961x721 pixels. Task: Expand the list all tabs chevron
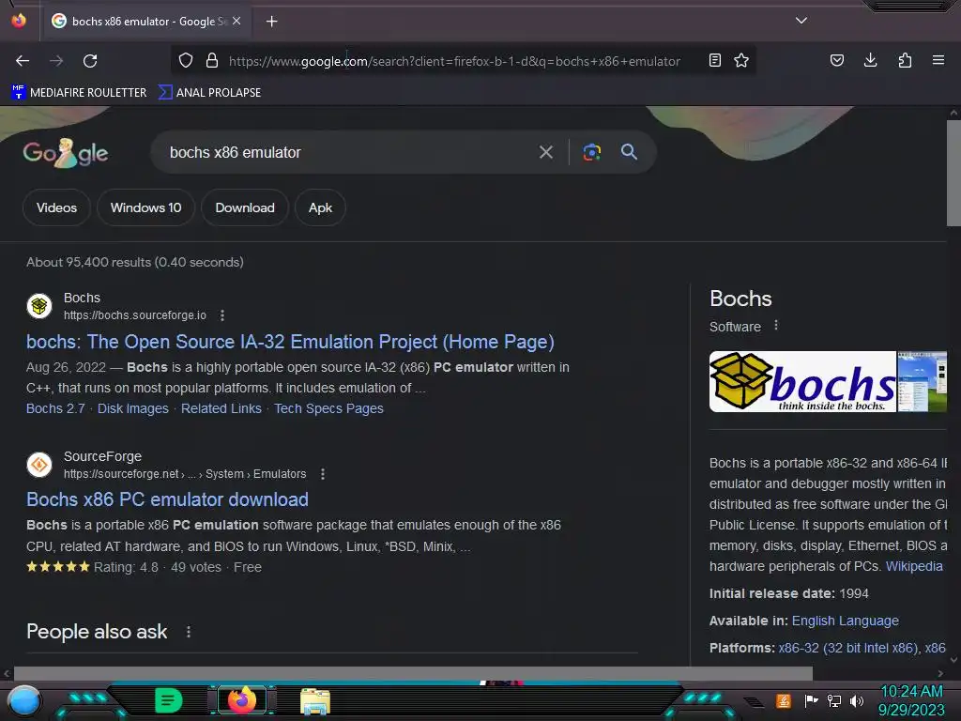click(x=801, y=21)
